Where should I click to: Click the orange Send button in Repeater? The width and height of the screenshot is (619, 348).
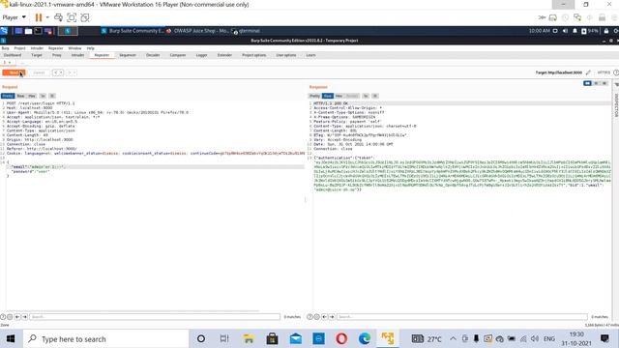coord(14,72)
